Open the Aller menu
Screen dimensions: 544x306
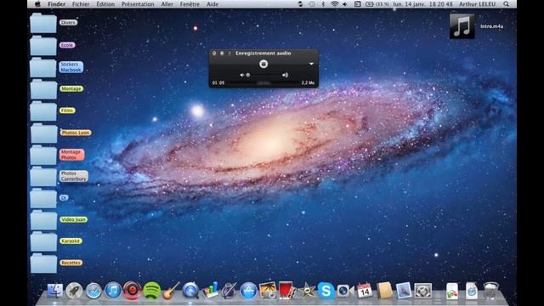point(167,4)
